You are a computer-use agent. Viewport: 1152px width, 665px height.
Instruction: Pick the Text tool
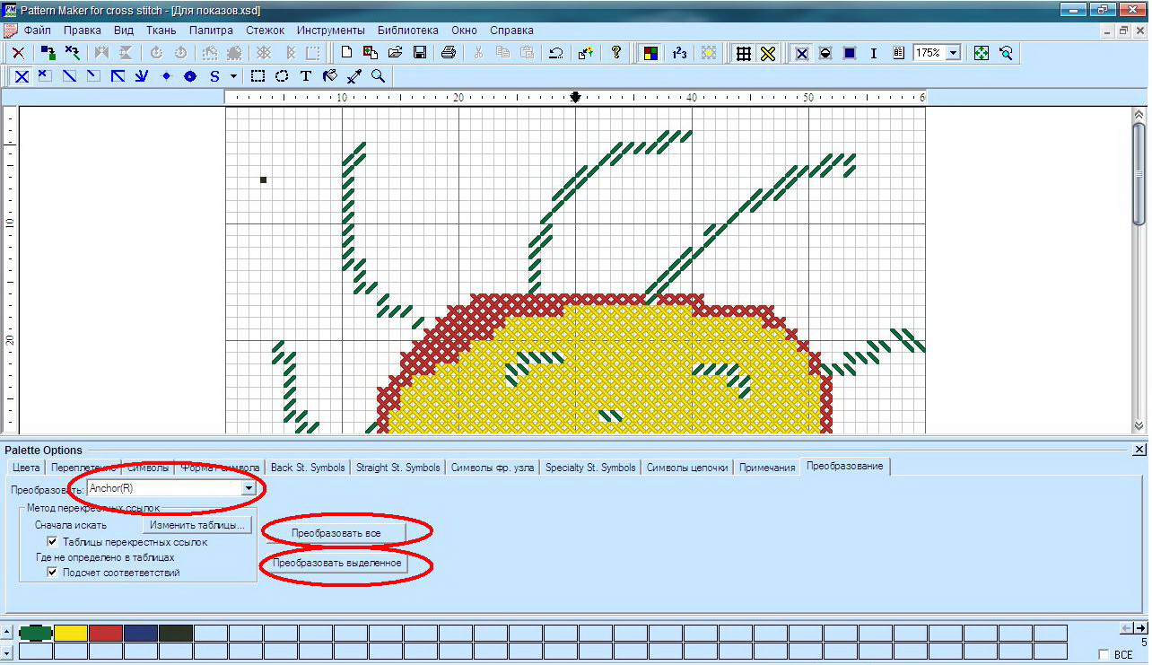coord(305,76)
